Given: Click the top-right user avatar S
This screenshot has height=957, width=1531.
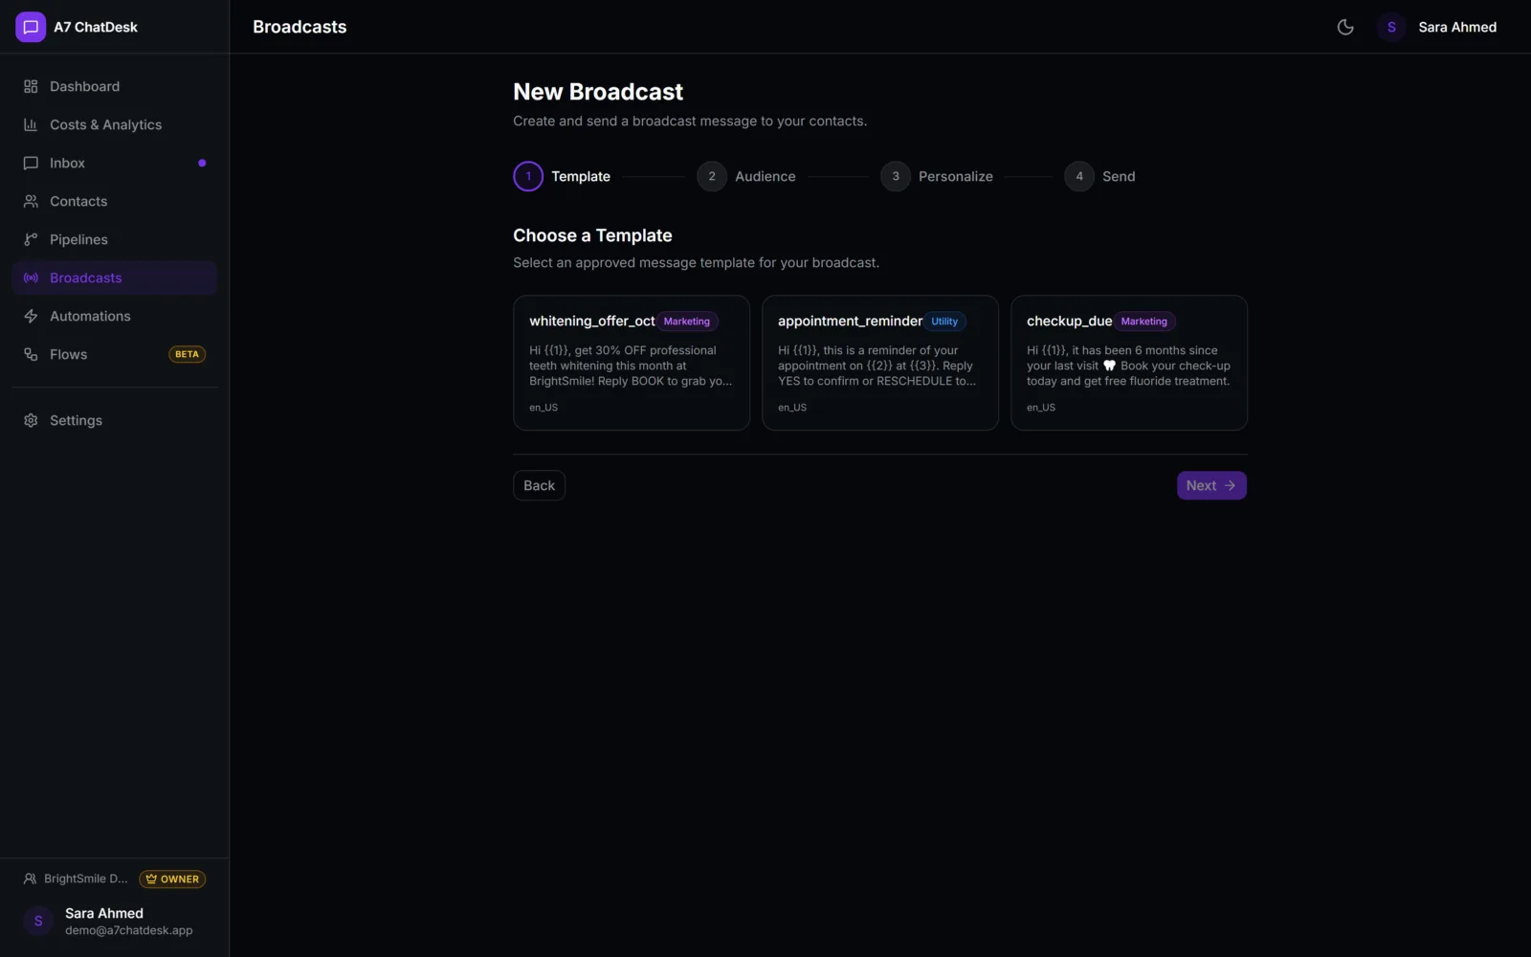Looking at the screenshot, I should pyautogui.click(x=1391, y=27).
